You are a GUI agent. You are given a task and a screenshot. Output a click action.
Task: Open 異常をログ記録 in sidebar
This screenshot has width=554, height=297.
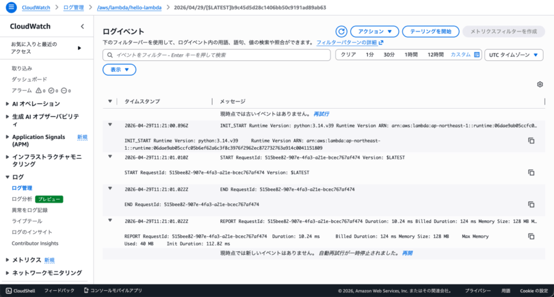[x=30, y=210]
